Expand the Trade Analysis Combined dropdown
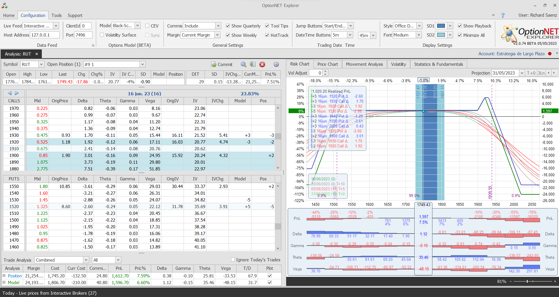 (86, 260)
